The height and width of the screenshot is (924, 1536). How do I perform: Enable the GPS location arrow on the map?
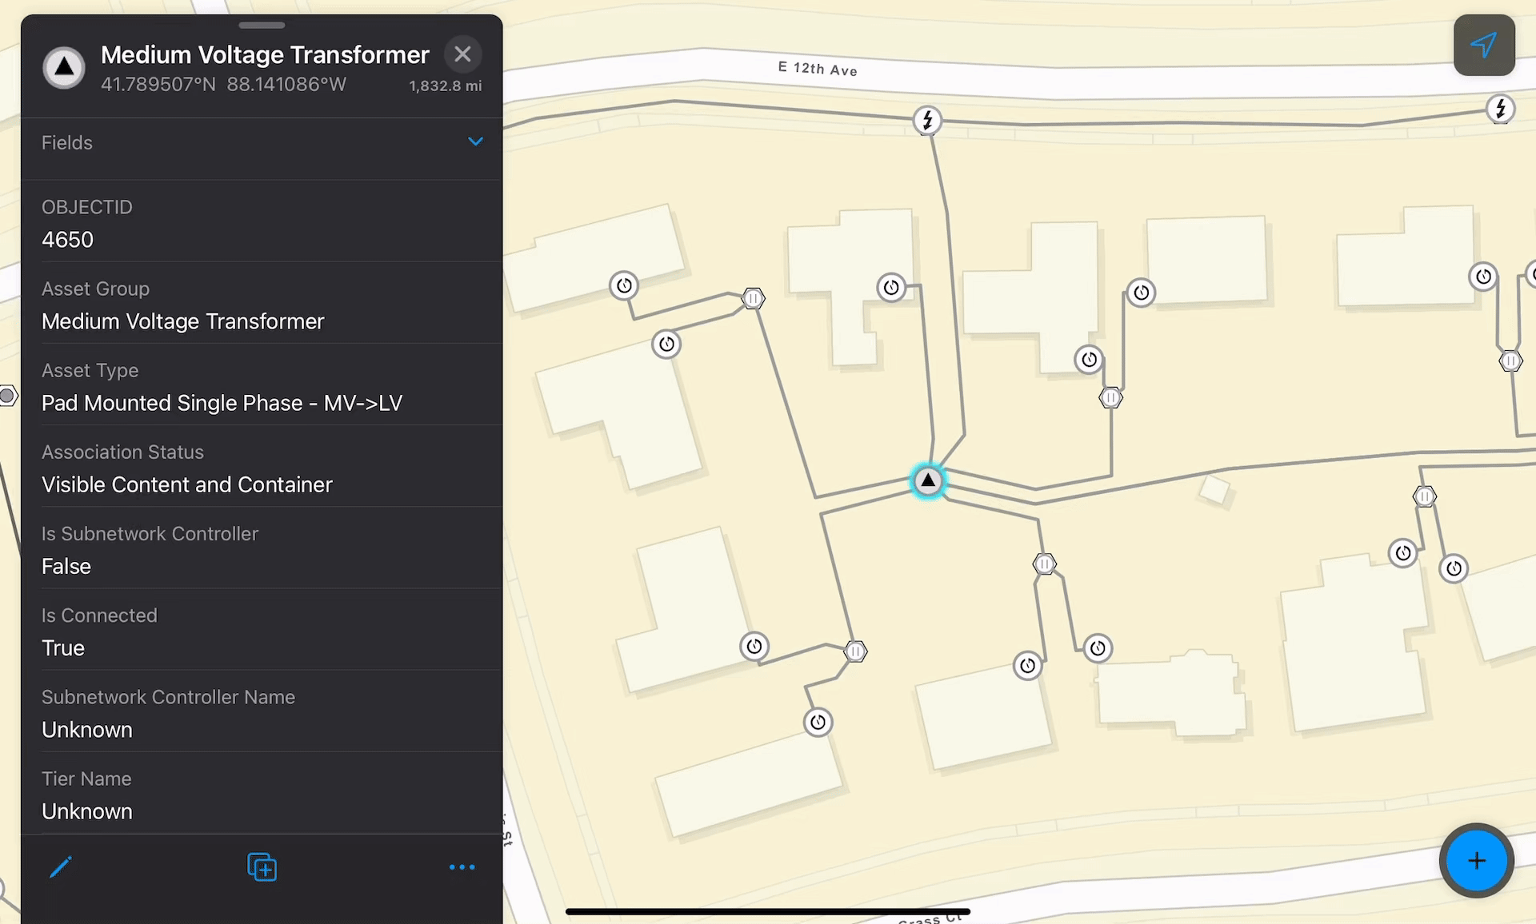coord(1485,46)
